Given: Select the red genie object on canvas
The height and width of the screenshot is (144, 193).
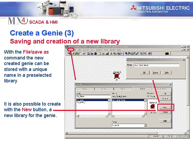Looking at the screenshot, I should (x=117, y=76).
